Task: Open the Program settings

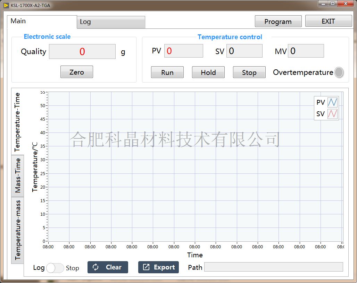Action: click(x=278, y=22)
